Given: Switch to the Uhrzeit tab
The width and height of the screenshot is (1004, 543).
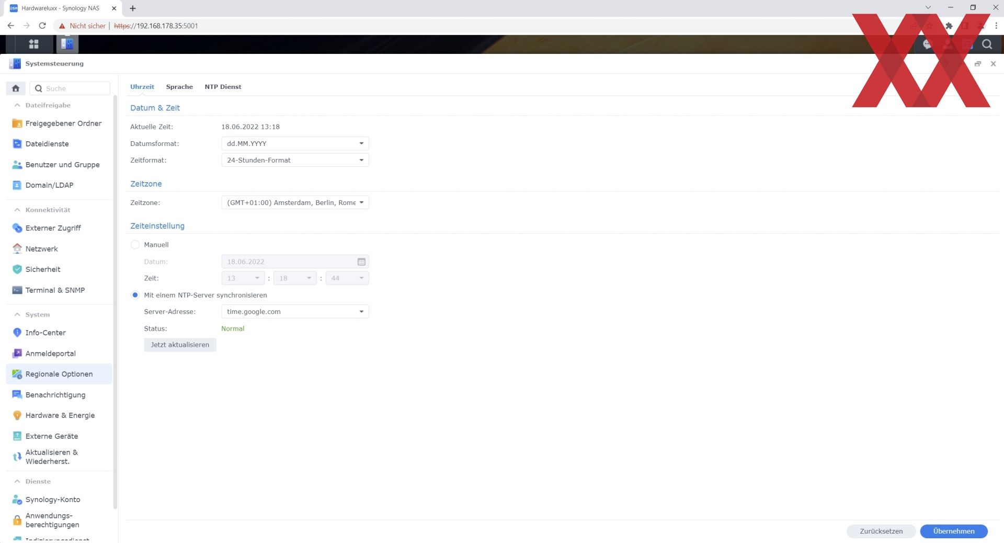Looking at the screenshot, I should tap(142, 87).
